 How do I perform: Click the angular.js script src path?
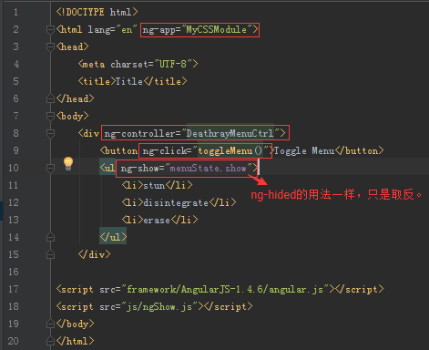pyautogui.click(x=225, y=289)
